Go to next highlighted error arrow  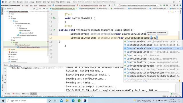point(178,12)
